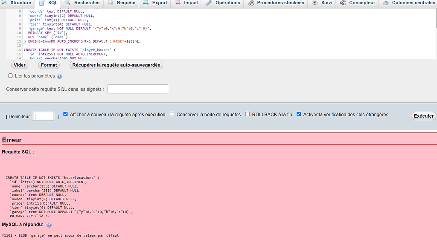Open help icon next to Lier les paramètres
This screenshot has height=240, width=437.
pos(59,76)
